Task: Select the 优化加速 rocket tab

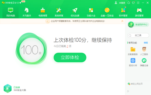Action: 75,12
